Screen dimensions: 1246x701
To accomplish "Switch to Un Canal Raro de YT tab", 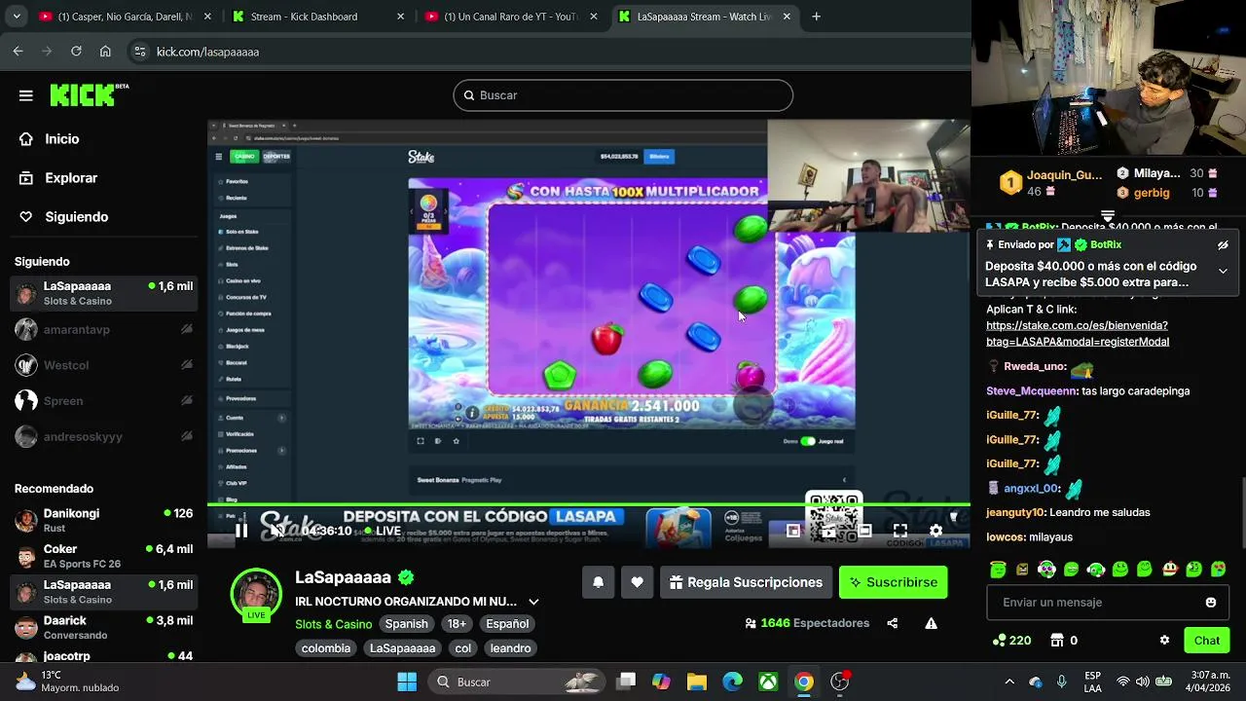I will (511, 17).
